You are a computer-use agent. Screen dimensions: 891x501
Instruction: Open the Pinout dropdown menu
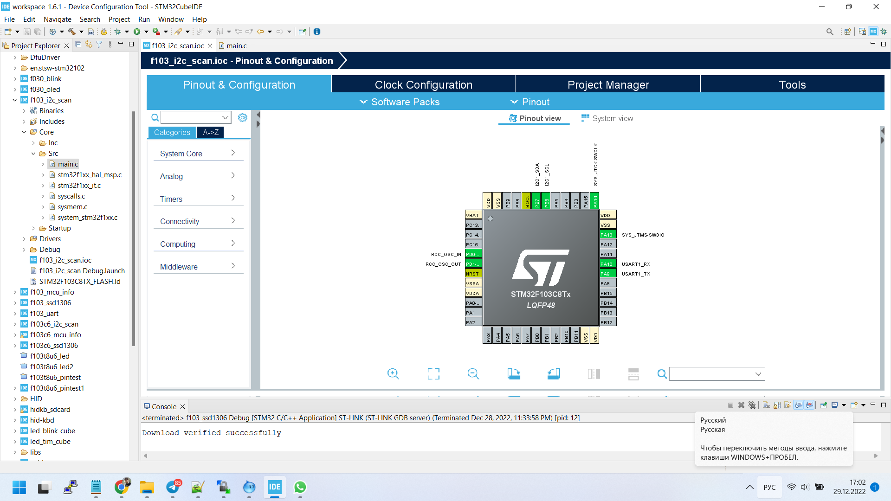pyautogui.click(x=530, y=102)
